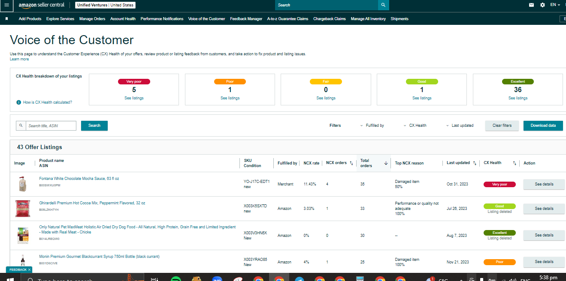Open How is CX Health calculated link
Viewport: 566px width, 281px height.
click(48, 102)
